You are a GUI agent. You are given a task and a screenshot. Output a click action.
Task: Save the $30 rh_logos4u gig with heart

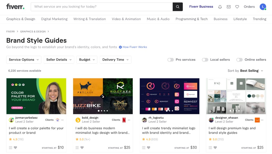click(x=149, y=147)
